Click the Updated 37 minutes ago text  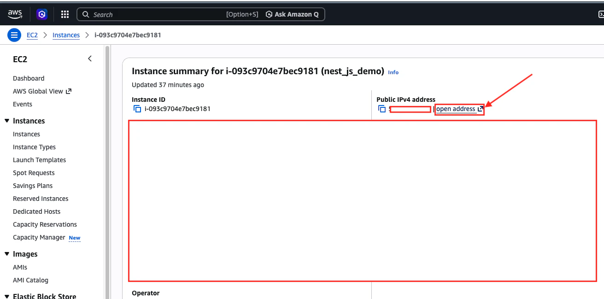point(168,85)
